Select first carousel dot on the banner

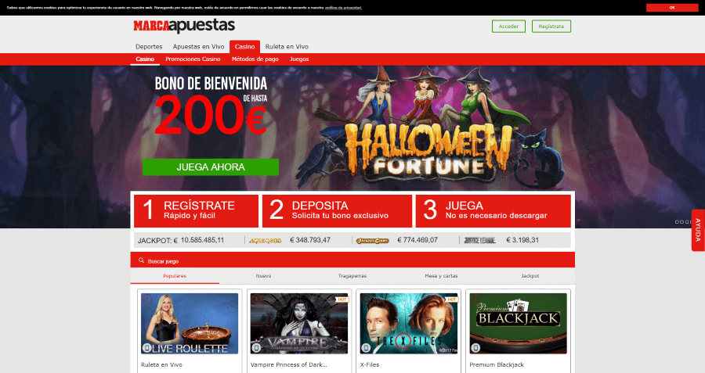[x=677, y=222]
